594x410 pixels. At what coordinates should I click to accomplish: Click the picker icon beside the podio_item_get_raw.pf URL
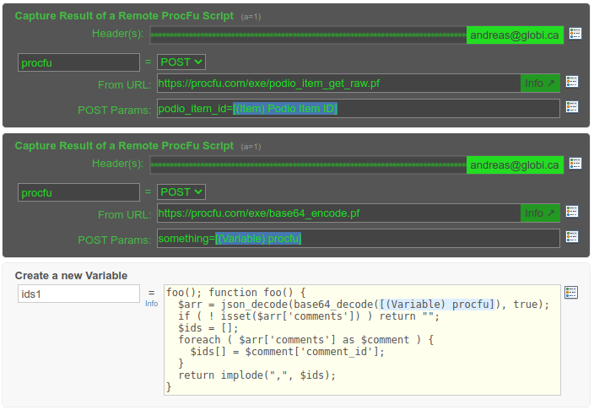572,82
